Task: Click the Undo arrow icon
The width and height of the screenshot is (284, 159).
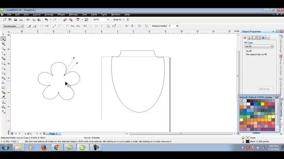Action: 46,19
